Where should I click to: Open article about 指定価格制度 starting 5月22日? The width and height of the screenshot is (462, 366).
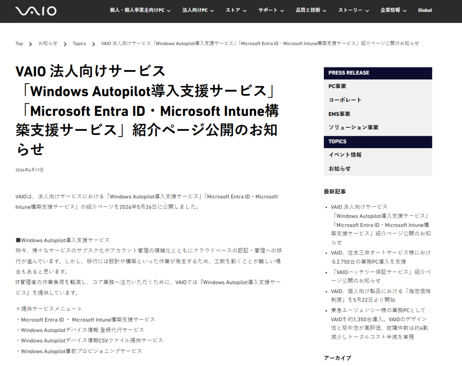coord(381,295)
